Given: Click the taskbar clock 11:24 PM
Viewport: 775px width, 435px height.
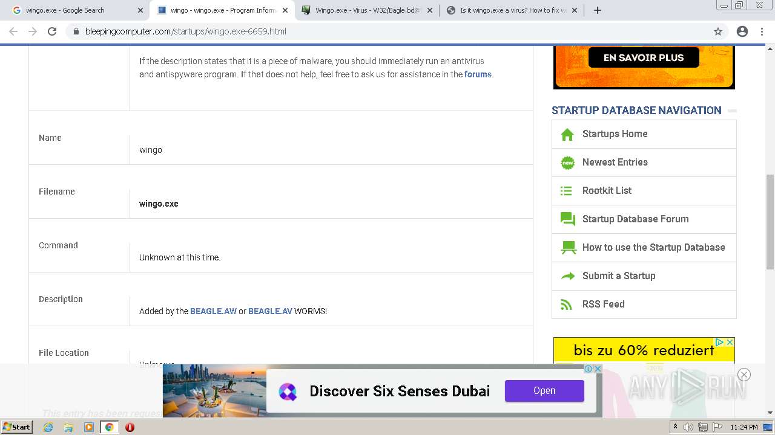Looking at the screenshot, I should pos(744,427).
